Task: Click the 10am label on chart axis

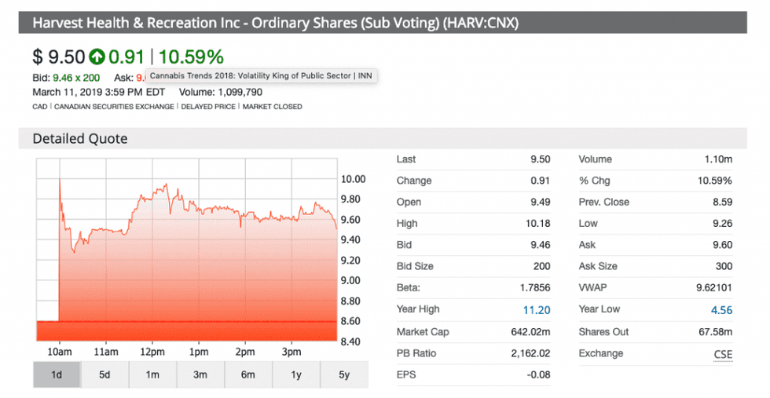Action: pyautogui.click(x=59, y=351)
